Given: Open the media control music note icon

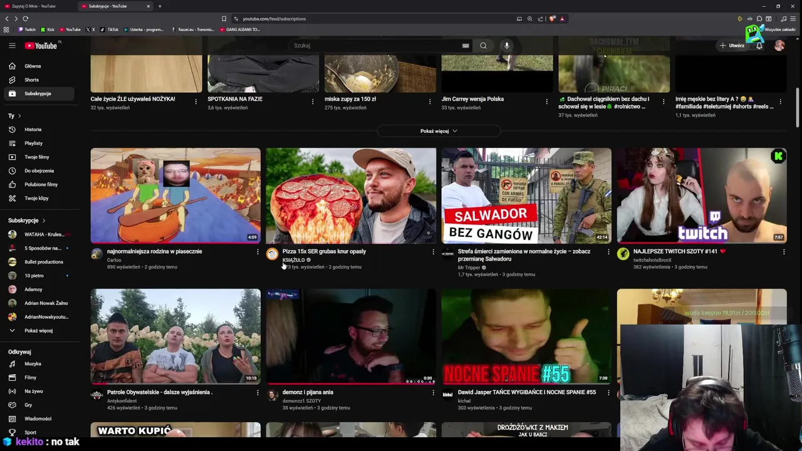Looking at the screenshot, I should pos(783,19).
